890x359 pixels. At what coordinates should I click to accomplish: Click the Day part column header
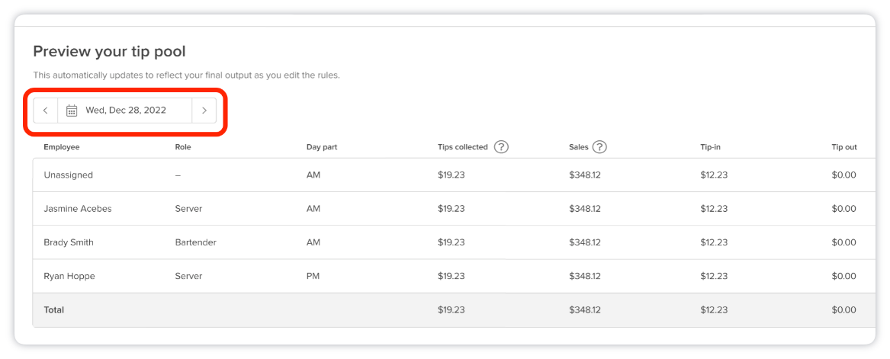point(322,147)
